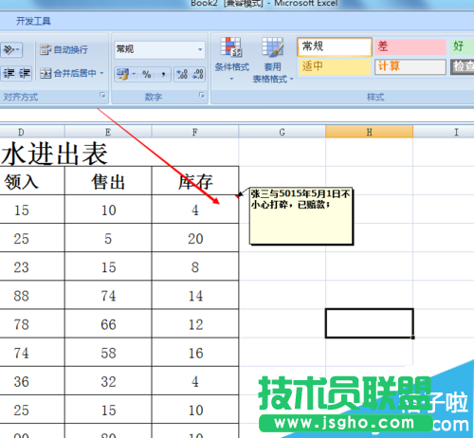
Task: Click increase indent icon
Action: click(25, 73)
